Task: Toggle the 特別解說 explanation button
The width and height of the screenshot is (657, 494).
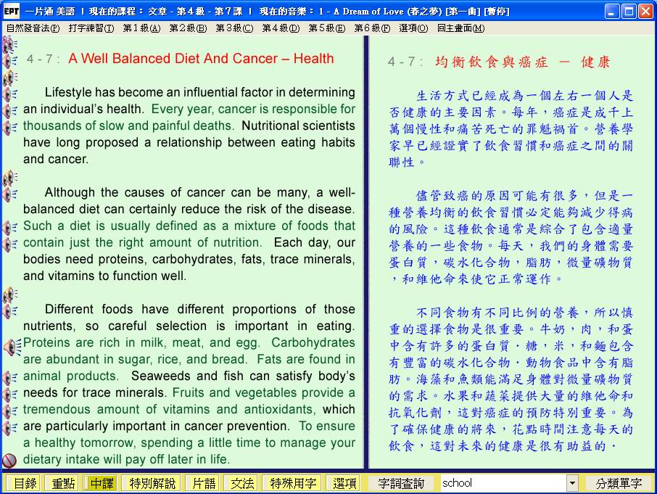Action: tap(152, 483)
